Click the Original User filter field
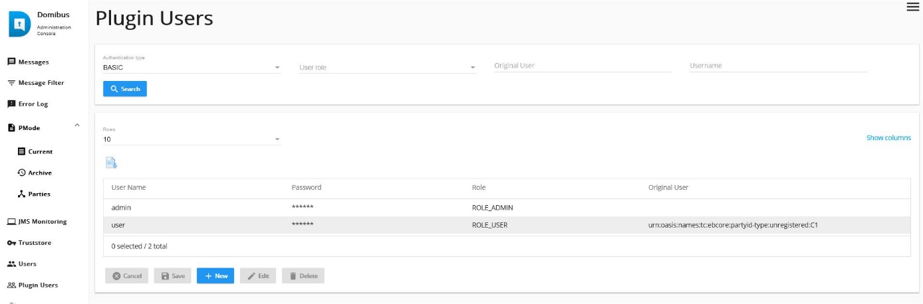Screen dimensions: 923x304 click(x=583, y=66)
